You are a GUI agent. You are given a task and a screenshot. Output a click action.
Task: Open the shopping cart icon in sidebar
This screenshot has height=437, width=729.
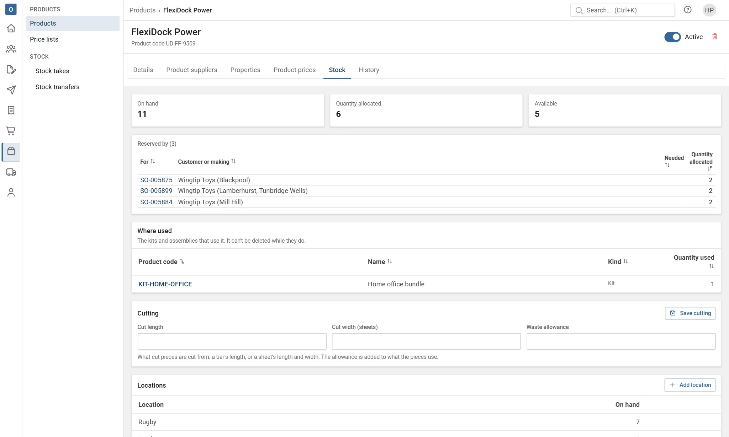11,131
